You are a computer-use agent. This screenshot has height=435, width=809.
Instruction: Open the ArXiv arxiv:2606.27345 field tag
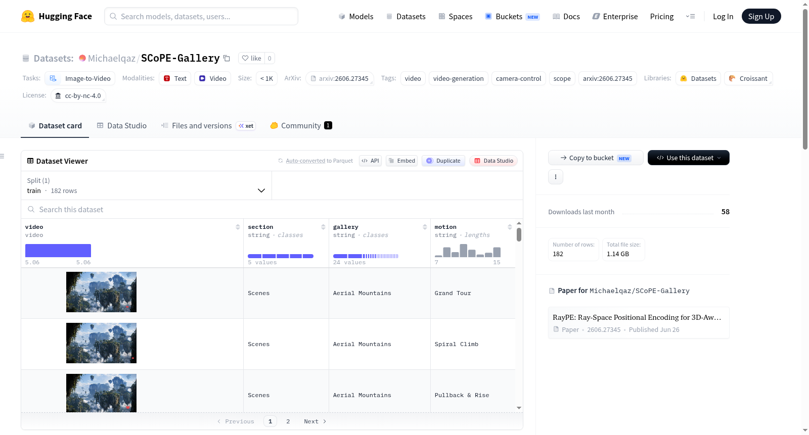[x=339, y=78]
